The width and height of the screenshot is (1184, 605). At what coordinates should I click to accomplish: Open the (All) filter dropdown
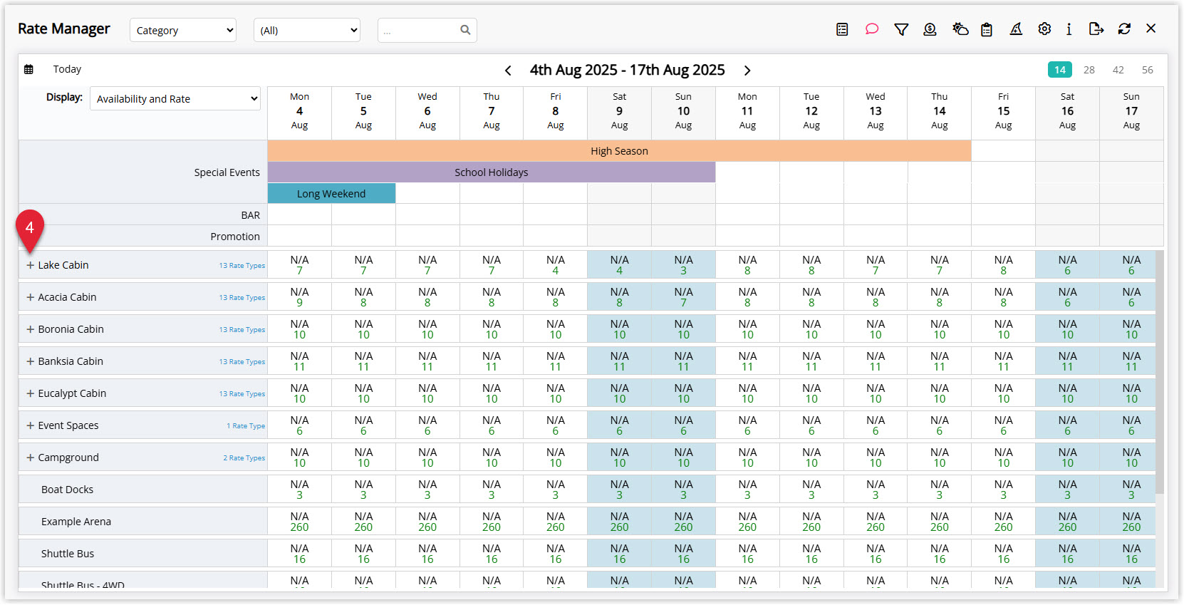(x=307, y=30)
